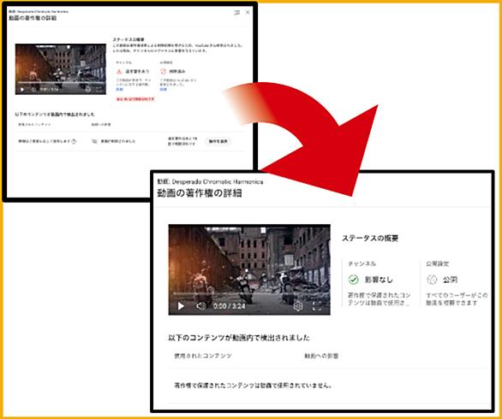Screen dimensions: 502x419
Task: Click the すべてのユーザーがこの動画を視聴できます description
Action: point(457,298)
